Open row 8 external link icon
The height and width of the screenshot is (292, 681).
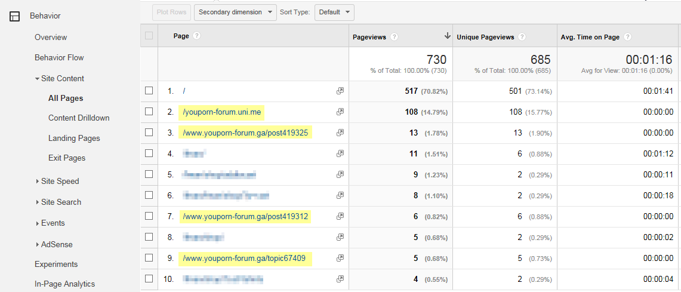340,237
